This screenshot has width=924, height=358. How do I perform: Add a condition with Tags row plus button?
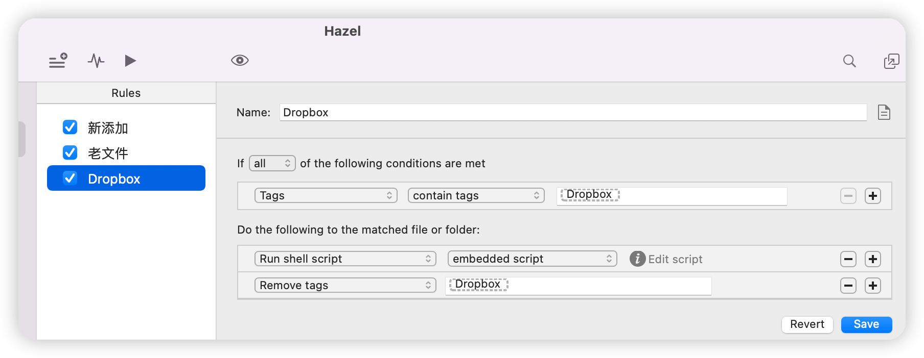click(873, 196)
